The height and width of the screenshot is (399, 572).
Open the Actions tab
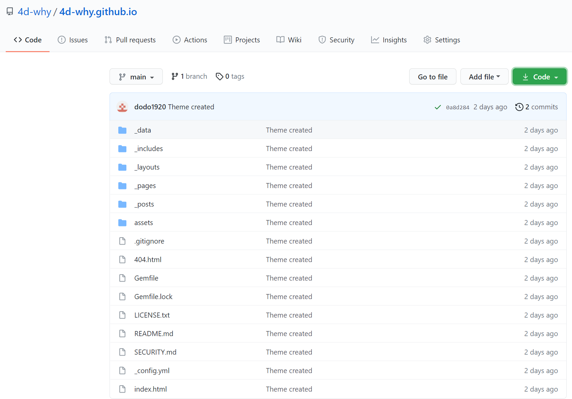[x=190, y=40]
